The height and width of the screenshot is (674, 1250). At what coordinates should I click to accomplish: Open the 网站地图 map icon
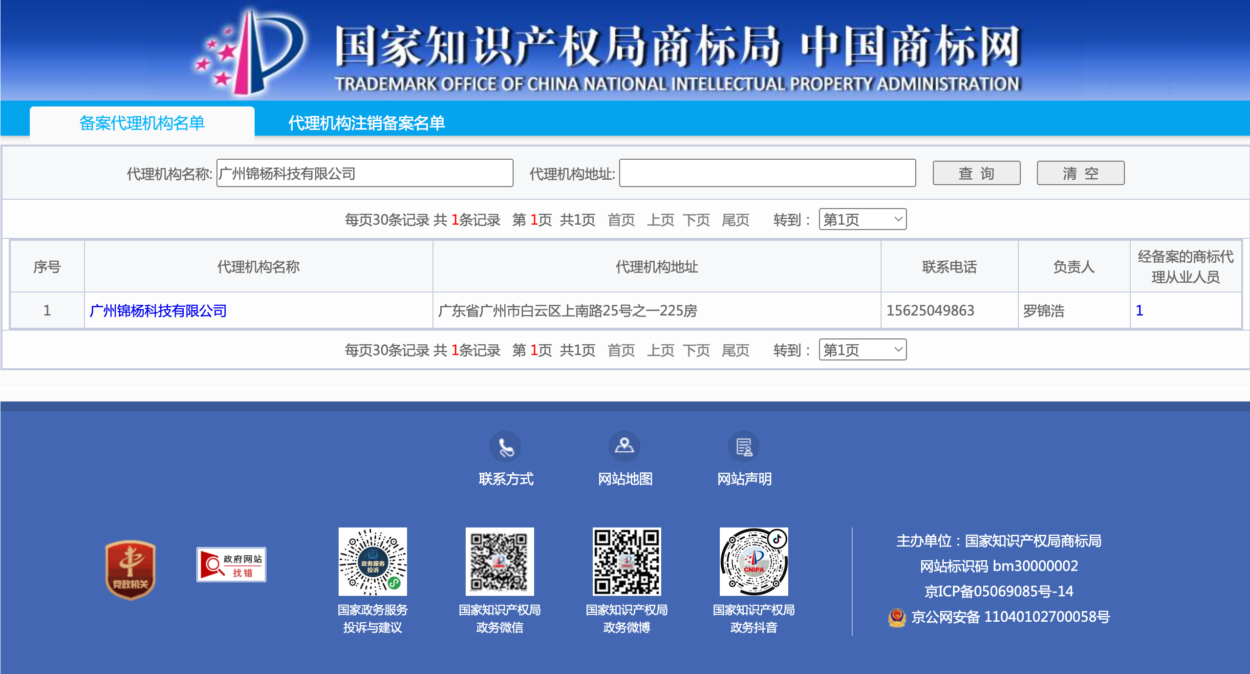tap(625, 446)
